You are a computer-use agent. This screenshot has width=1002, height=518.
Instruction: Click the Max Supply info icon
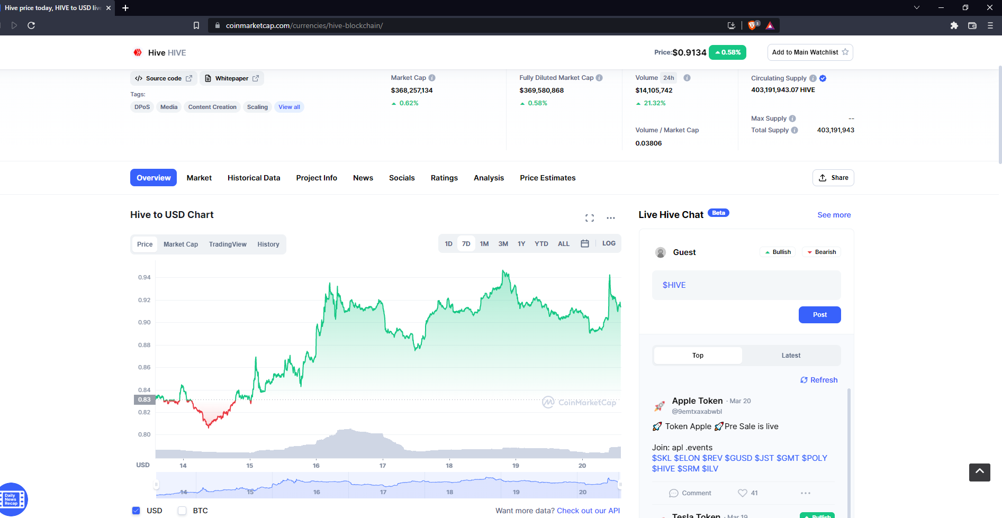(792, 119)
